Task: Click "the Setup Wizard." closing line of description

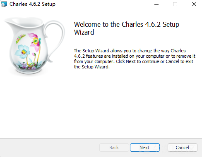Action: (92, 67)
